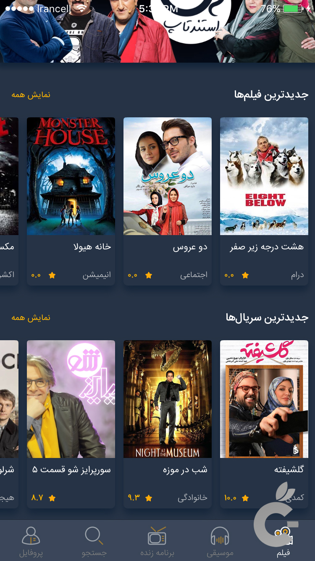
Task: Open the Do Aroos movie poster
Action: coord(168,176)
